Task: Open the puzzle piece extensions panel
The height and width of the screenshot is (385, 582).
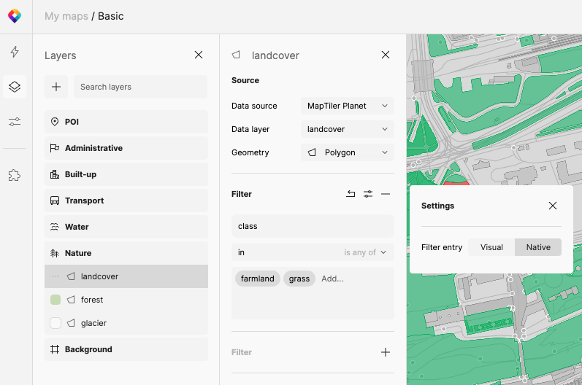Action: (x=15, y=175)
